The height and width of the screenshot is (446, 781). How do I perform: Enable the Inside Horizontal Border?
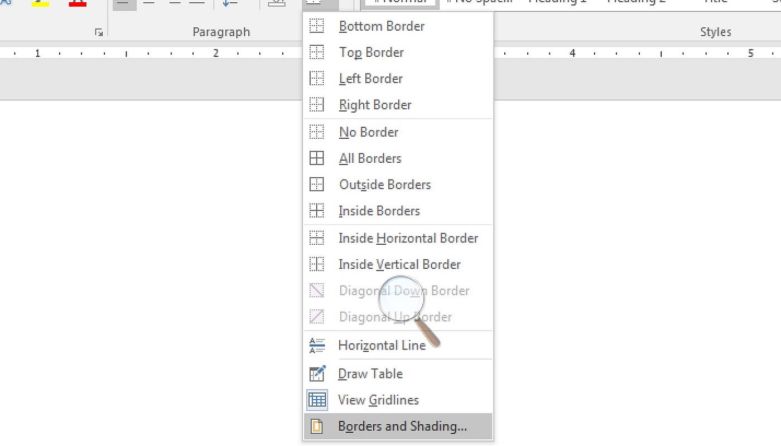coord(408,238)
